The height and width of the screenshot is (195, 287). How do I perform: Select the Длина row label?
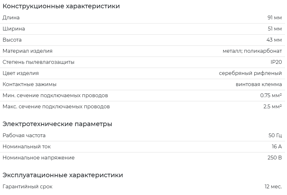(x=11, y=18)
